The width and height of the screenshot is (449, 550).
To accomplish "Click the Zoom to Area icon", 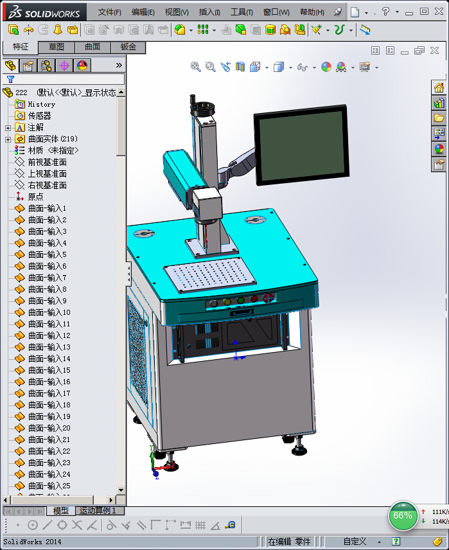I will [211, 67].
